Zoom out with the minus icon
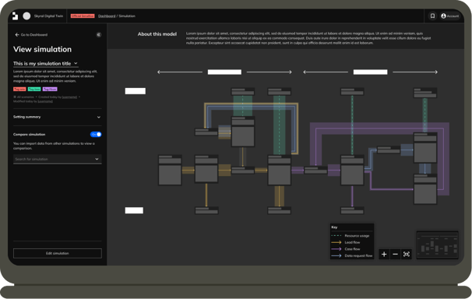 coord(395,254)
